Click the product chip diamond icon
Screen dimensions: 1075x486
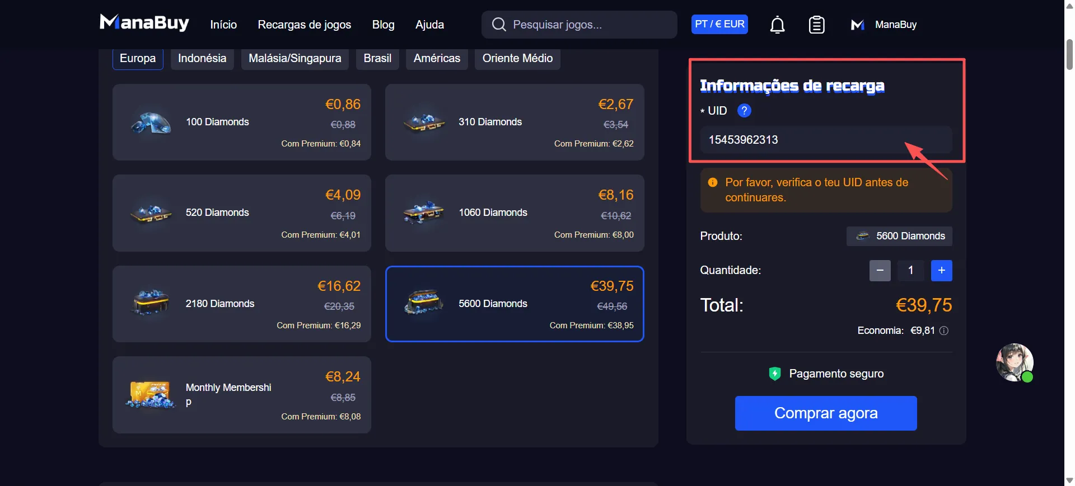(x=863, y=236)
